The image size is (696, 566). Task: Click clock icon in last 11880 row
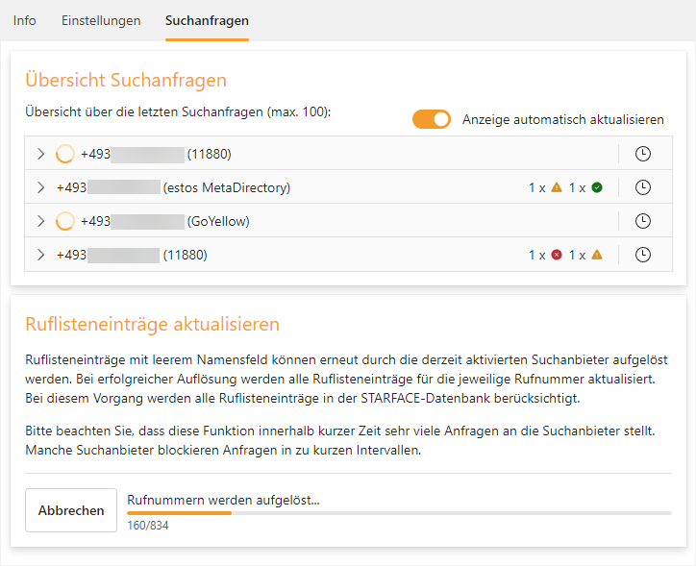point(643,255)
